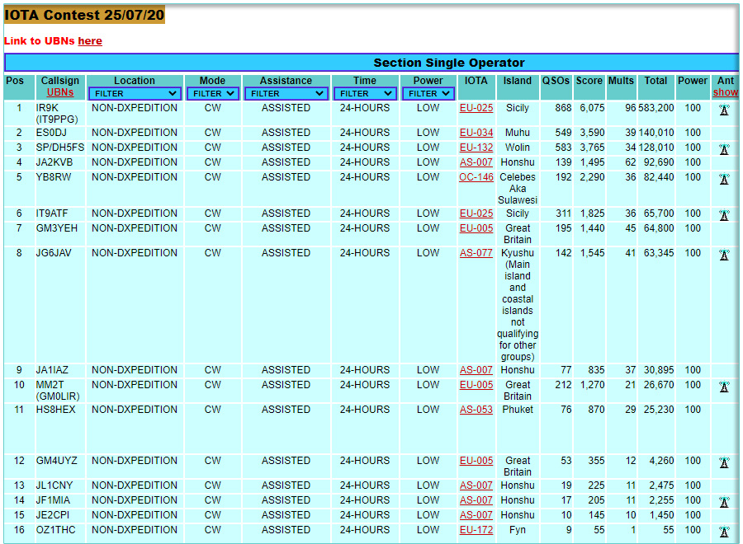Screen dimensions: 743x544
Task: Click the antenna icon for OZ1THC row
Action: click(x=724, y=532)
